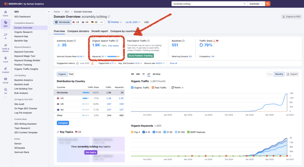Image resolution: width=304 pixels, height=167 pixels.
Task: Click Export to PDF button
Action: point(292,17)
